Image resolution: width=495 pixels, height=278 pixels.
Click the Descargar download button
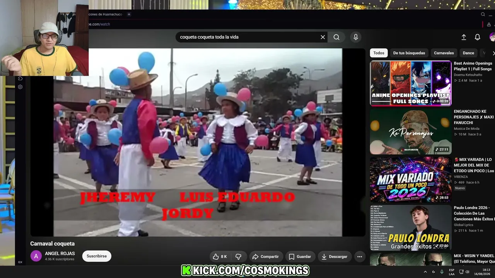335,256
